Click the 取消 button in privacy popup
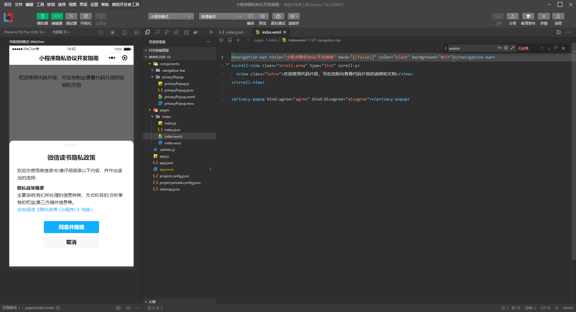Viewport: 576px width, 312px height. coord(71,242)
